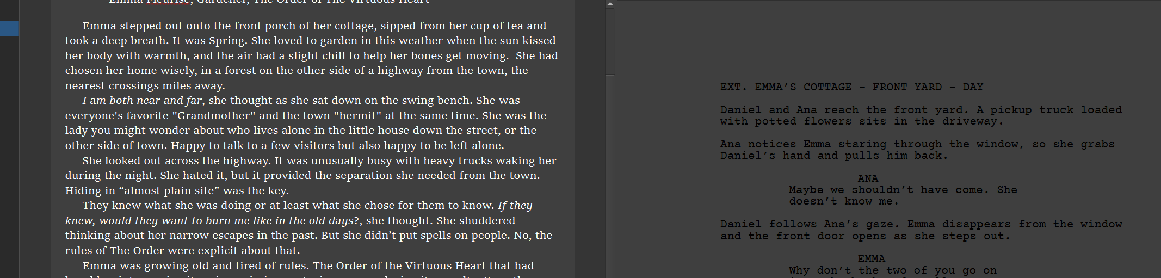Click italic phrase 'I am both near and far'
The width and height of the screenshot is (1161, 278).
coord(142,101)
